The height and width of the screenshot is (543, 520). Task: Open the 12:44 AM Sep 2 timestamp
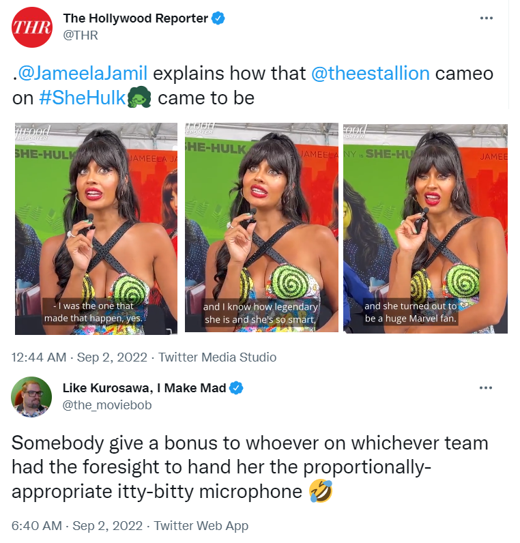point(79,357)
